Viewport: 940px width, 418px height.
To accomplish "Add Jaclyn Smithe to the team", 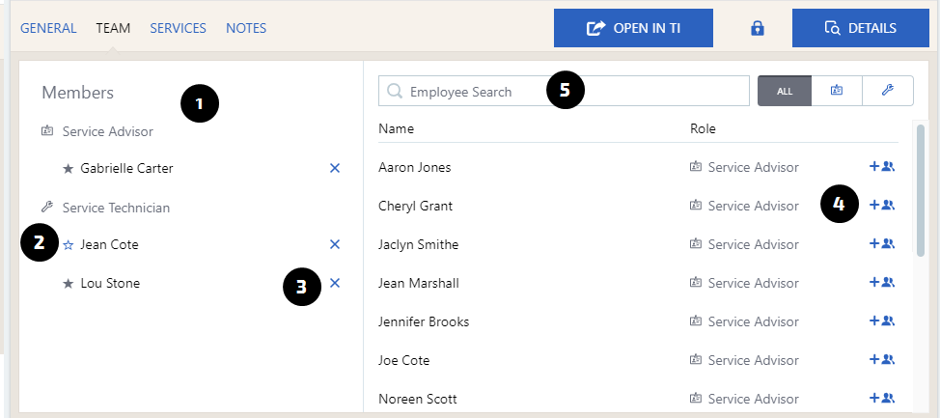I will tap(882, 244).
